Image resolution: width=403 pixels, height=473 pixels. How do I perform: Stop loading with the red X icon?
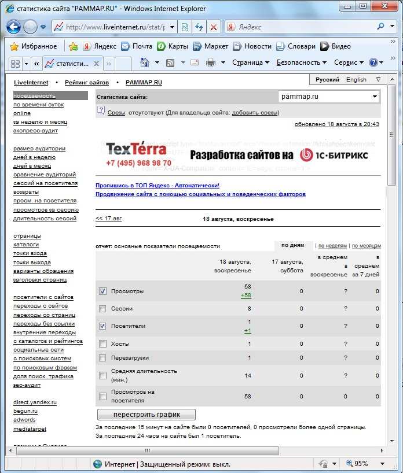coord(213,27)
